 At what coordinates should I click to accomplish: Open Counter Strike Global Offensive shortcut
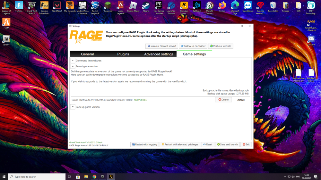click(44, 8)
